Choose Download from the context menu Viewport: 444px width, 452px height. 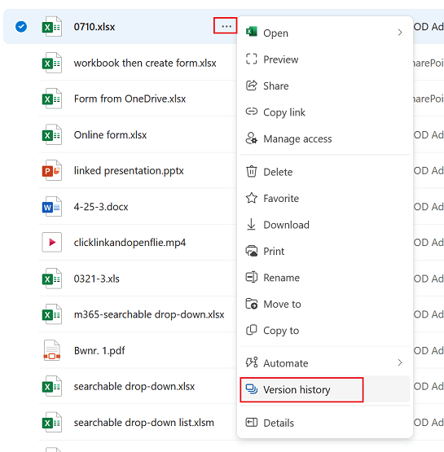pyautogui.click(x=325, y=225)
